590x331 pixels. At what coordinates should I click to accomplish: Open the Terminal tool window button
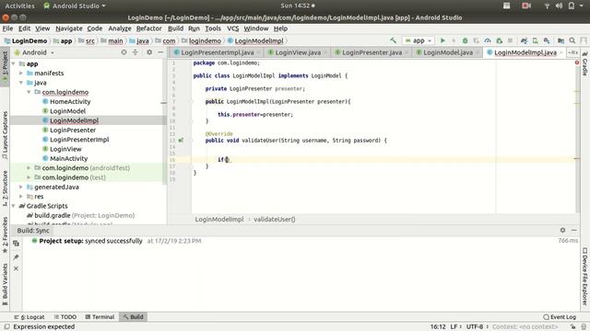pyautogui.click(x=100, y=316)
